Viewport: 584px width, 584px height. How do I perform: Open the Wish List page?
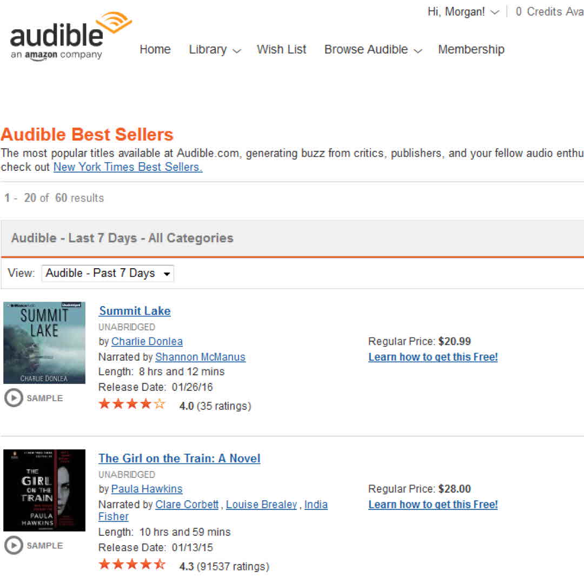pyautogui.click(x=282, y=50)
